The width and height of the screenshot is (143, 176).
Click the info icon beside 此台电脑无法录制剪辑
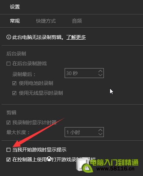tap(8, 37)
